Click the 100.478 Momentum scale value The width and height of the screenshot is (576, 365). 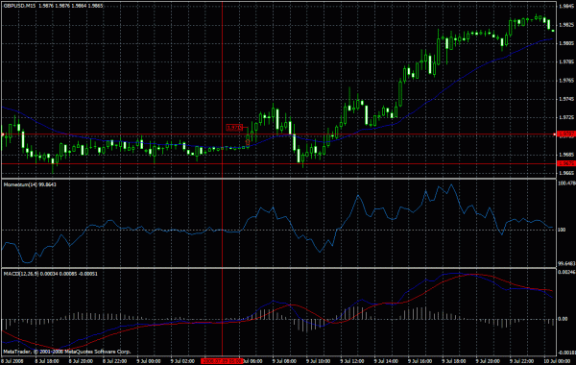pyautogui.click(x=566, y=183)
